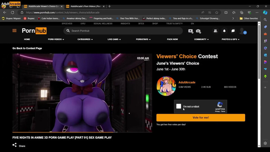Expand the Live Cams dropdown

[114, 39]
